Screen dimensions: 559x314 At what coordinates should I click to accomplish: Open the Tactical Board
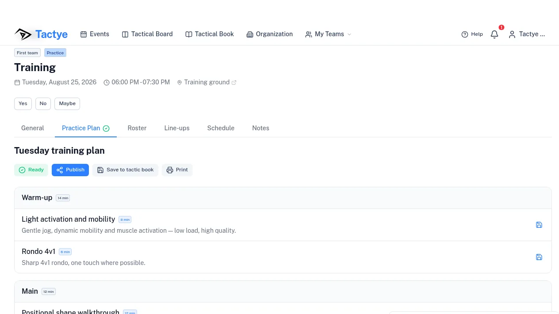tap(147, 34)
